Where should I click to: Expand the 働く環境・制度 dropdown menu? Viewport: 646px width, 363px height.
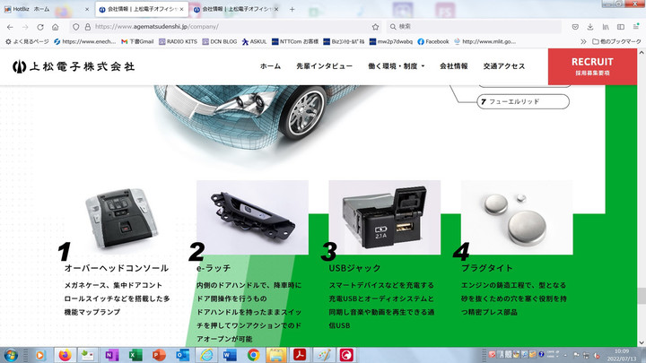coord(397,66)
